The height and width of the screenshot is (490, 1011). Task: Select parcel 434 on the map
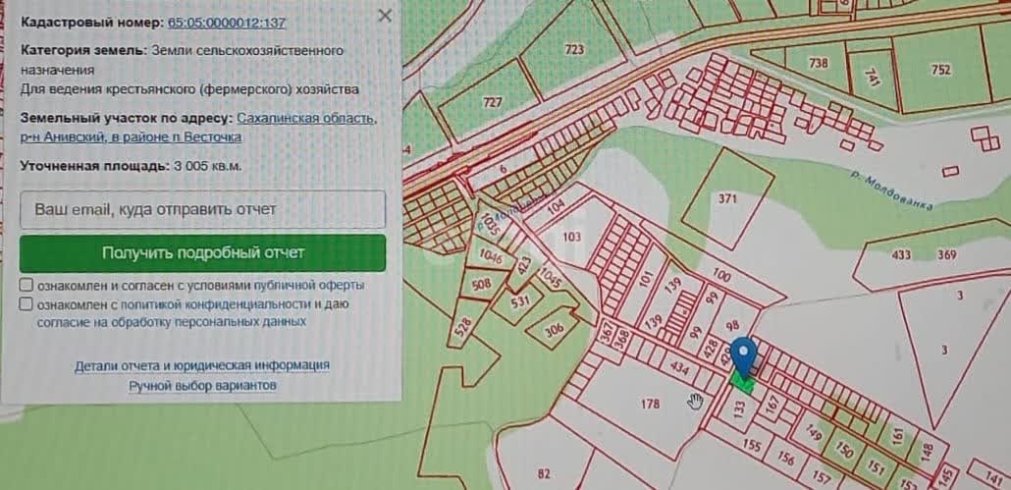click(679, 370)
